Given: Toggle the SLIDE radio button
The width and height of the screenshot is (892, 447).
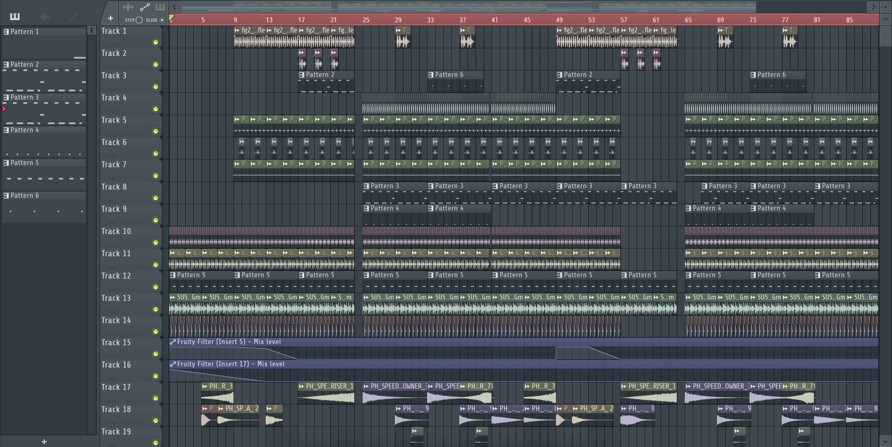Looking at the screenshot, I should (x=162, y=20).
